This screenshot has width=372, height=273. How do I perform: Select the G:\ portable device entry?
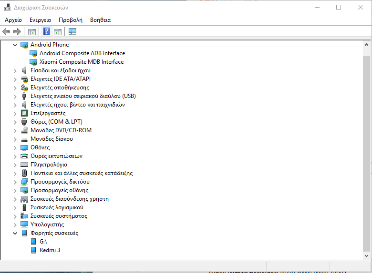pyautogui.click(x=44, y=242)
